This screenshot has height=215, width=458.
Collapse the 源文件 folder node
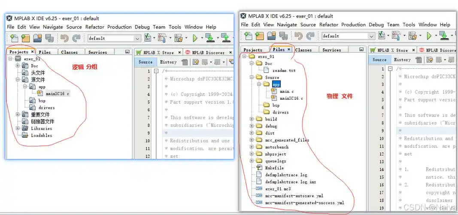coord(18,80)
